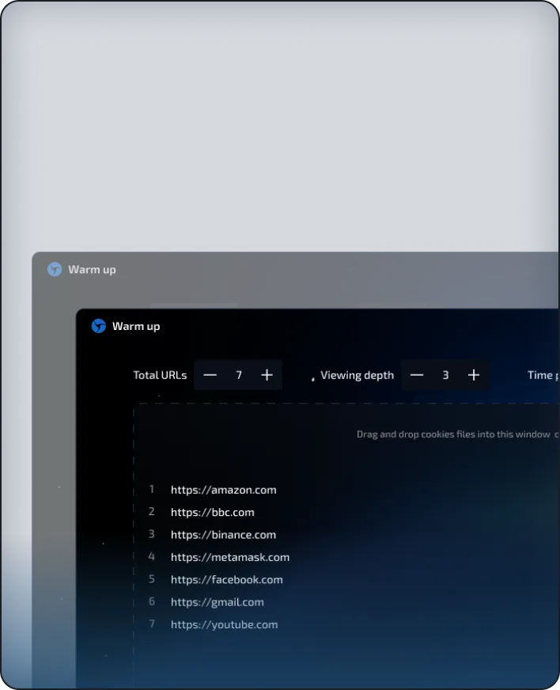Click the background Warm up window logo icon
Image resolution: width=560 pixels, height=690 pixels.
(x=55, y=269)
